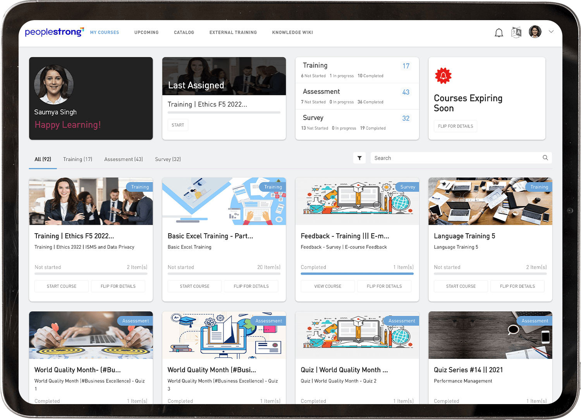Click the search magnifier icon

[545, 158]
